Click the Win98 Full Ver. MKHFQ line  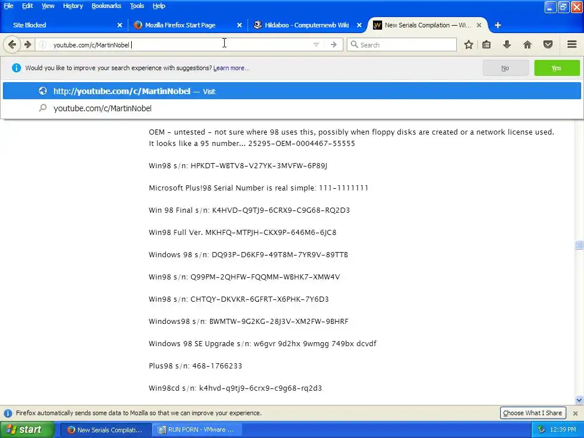(x=242, y=233)
